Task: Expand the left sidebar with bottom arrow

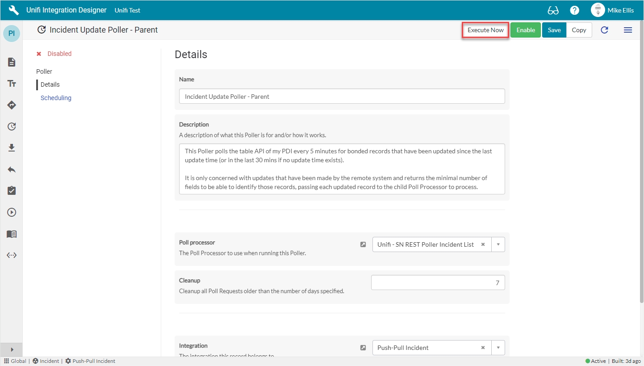Action: coord(12,349)
